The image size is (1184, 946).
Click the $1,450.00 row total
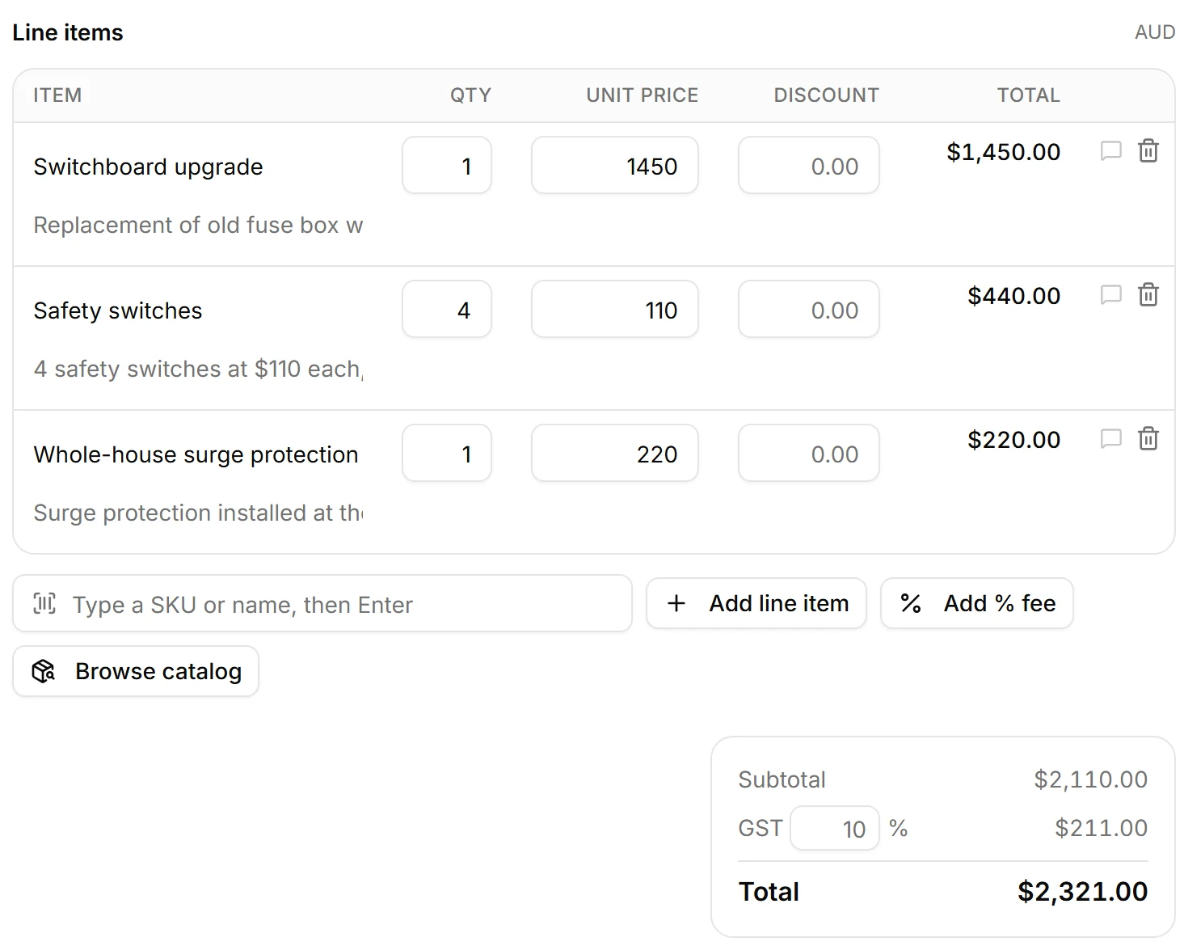[x=1003, y=152]
